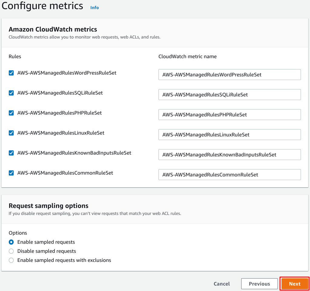Edit the WordPressRuleSet metric name field
The image size is (310, 291).
[x=229, y=75]
